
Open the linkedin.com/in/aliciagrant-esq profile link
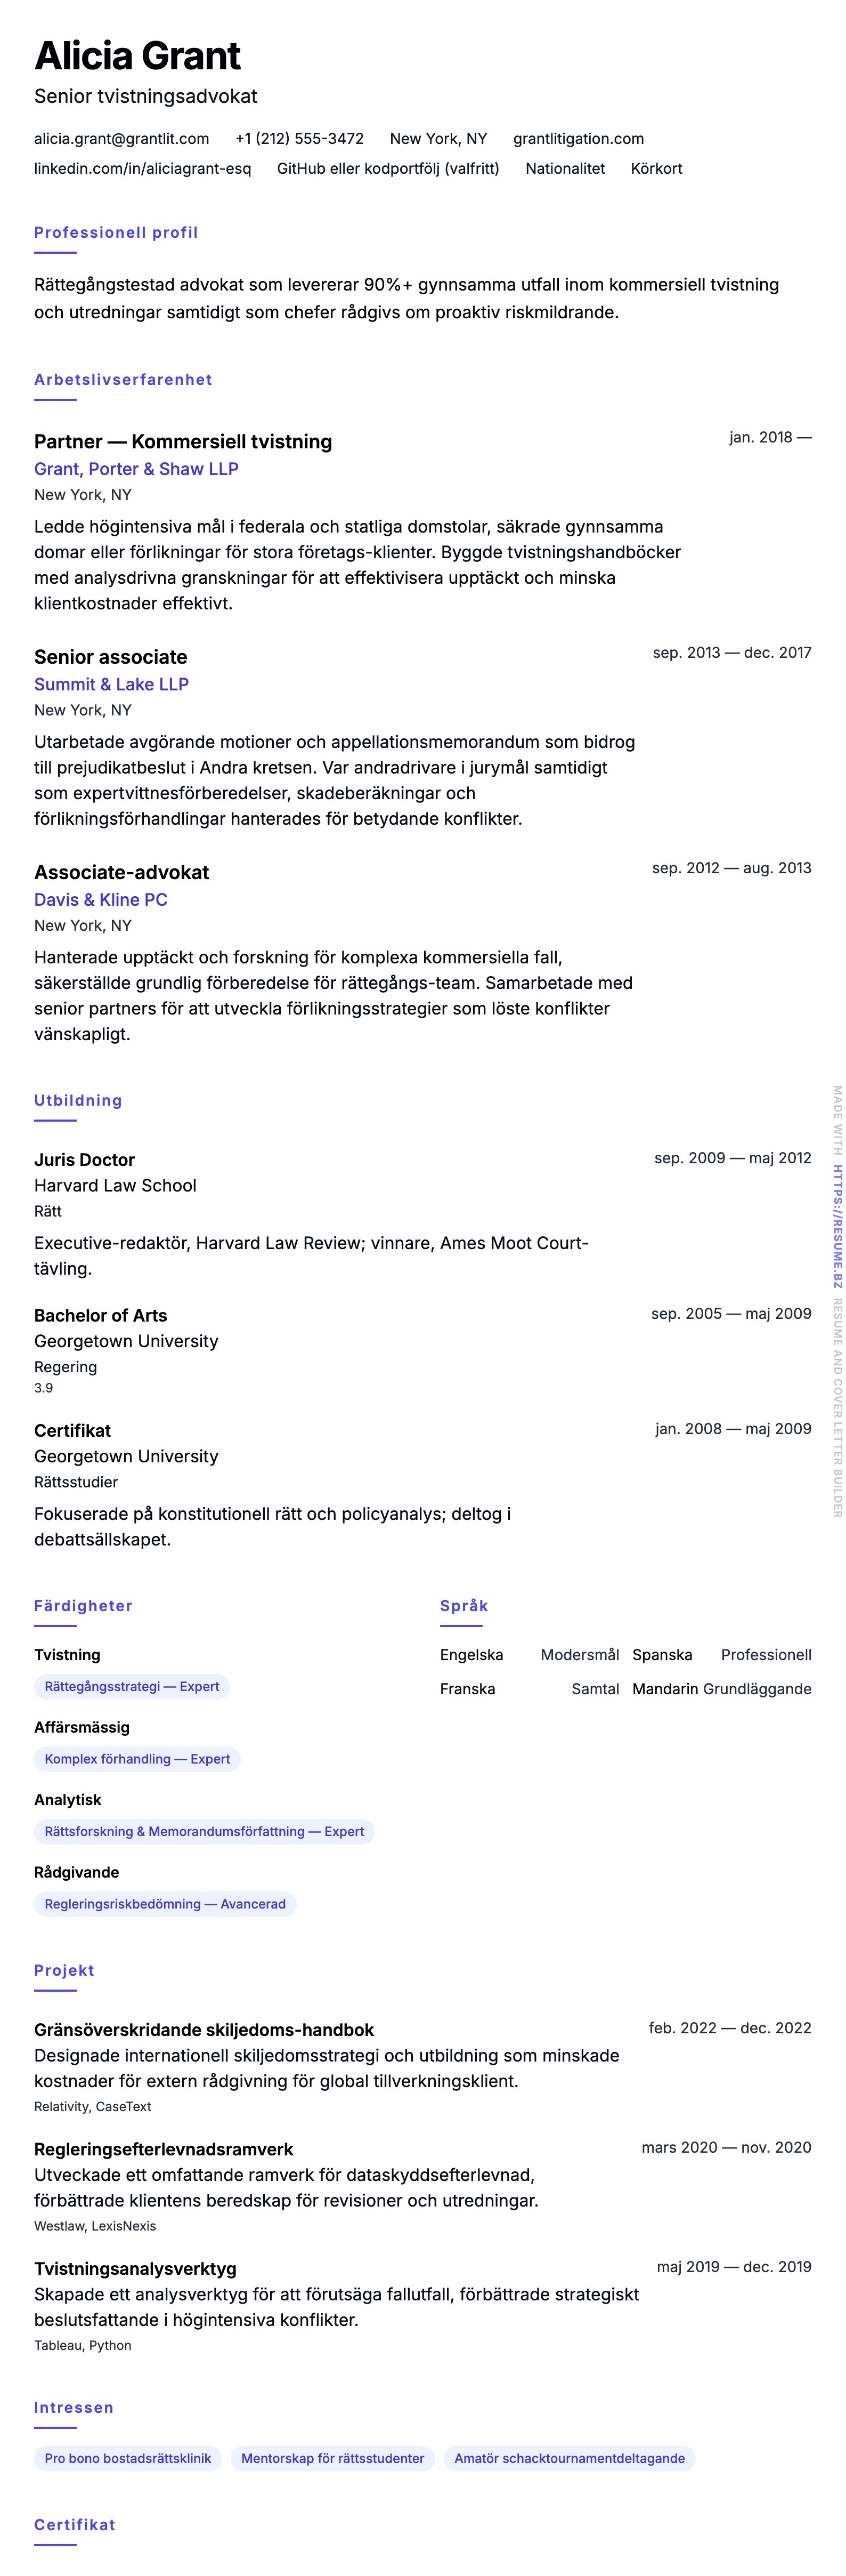click(143, 169)
